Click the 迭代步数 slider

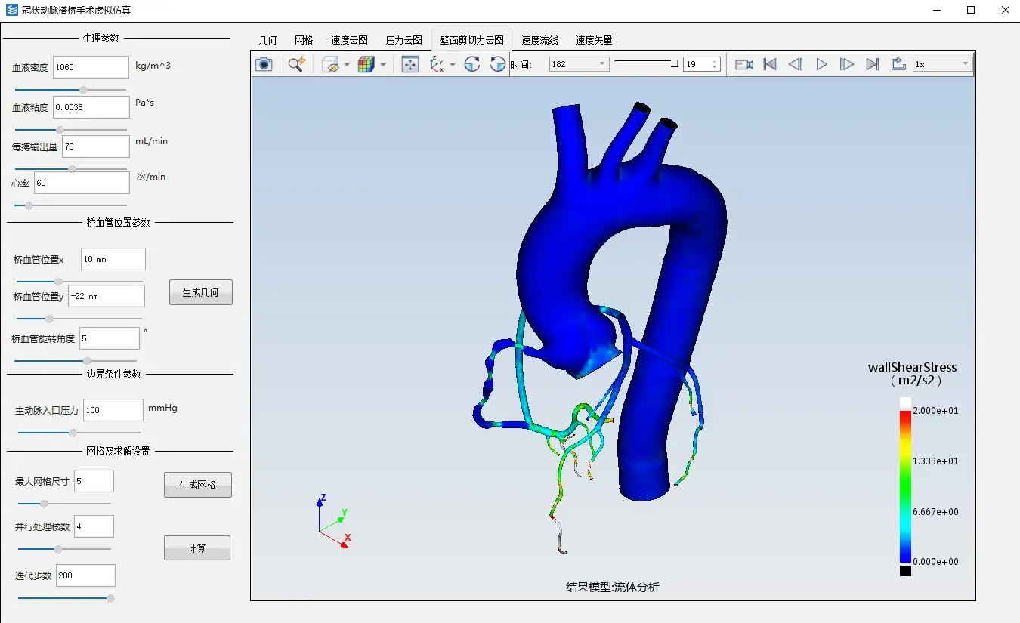[x=66, y=598]
